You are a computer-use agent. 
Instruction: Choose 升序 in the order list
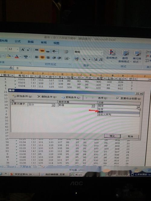pos(118,109)
